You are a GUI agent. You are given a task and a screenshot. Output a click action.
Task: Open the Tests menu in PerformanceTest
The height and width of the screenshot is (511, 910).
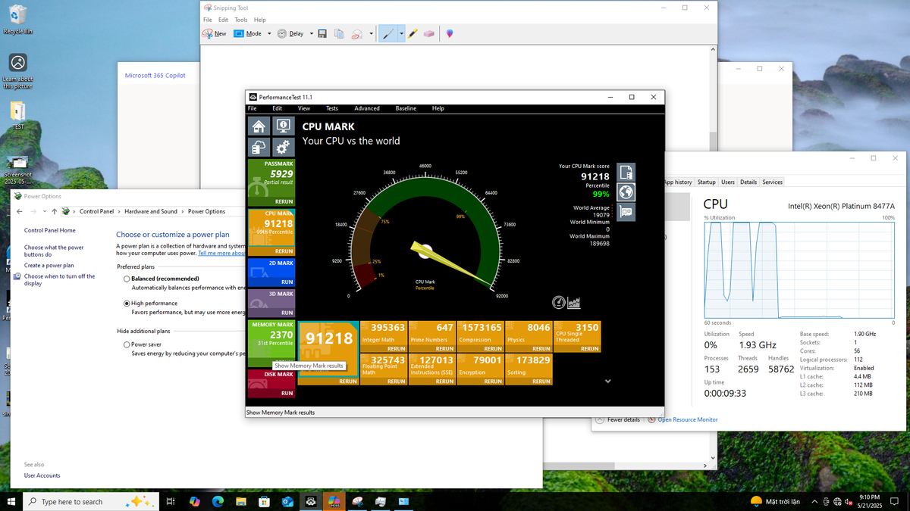[331, 108]
